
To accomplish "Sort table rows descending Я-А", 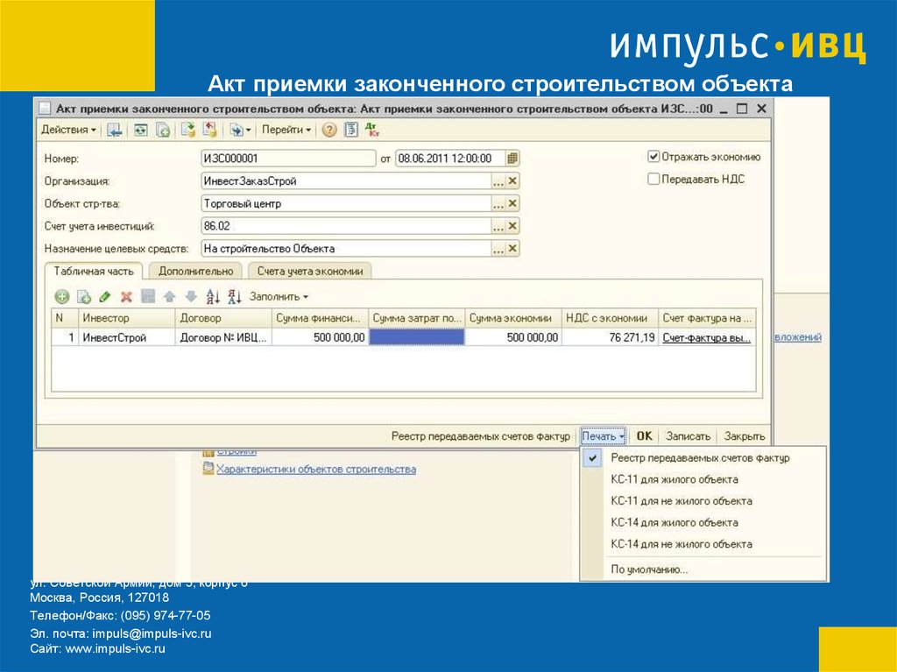I will coord(234,296).
